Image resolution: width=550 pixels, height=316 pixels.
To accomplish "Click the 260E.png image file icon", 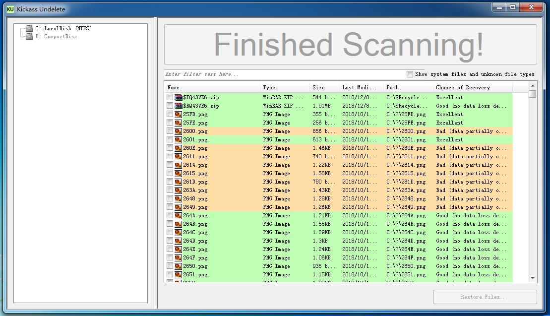I will [x=179, y=148].
